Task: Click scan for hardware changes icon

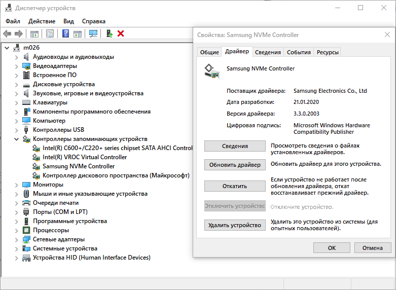Action: 93,33
